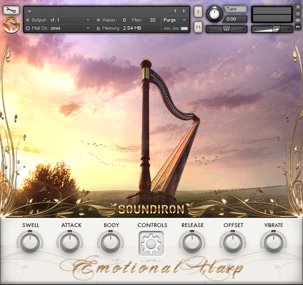Click the L-R pan slider
Viewport: 303px width, 285px height.
(x=226, y=29)
